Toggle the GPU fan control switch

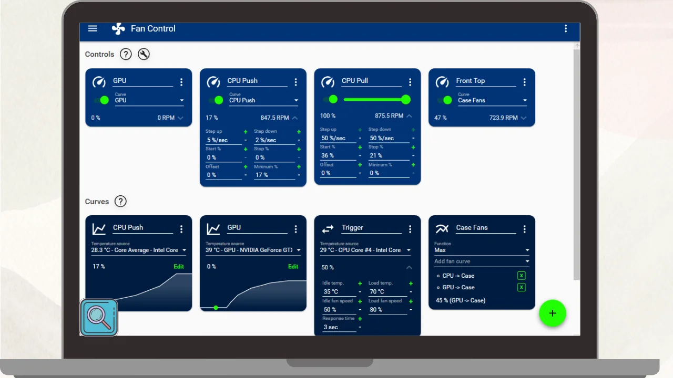[x=101, y=100]
